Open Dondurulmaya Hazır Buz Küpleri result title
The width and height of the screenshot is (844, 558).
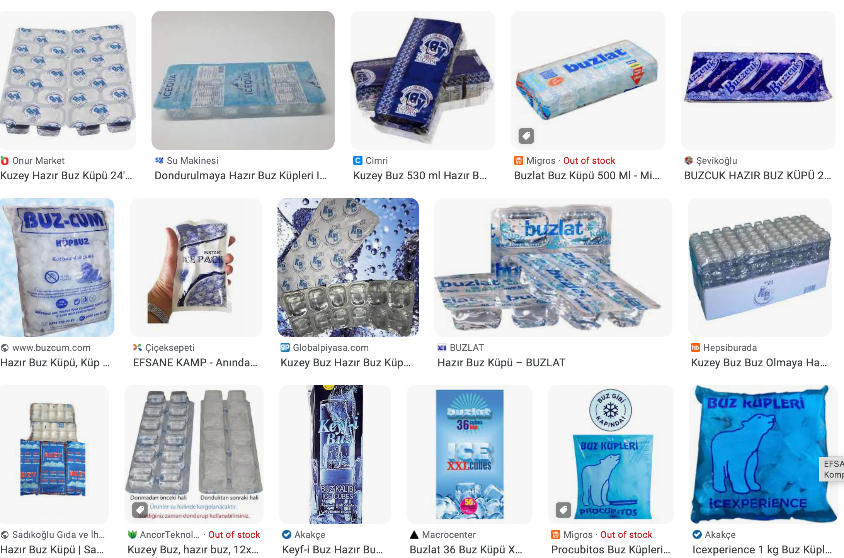point(241,175)
